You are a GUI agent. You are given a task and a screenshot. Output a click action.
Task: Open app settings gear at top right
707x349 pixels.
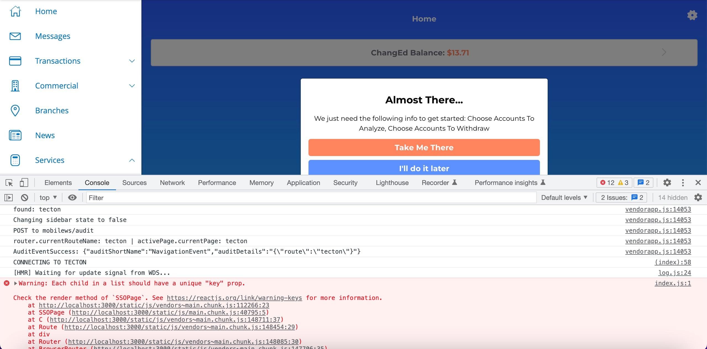pyautogui.click(x=692, y=15)
